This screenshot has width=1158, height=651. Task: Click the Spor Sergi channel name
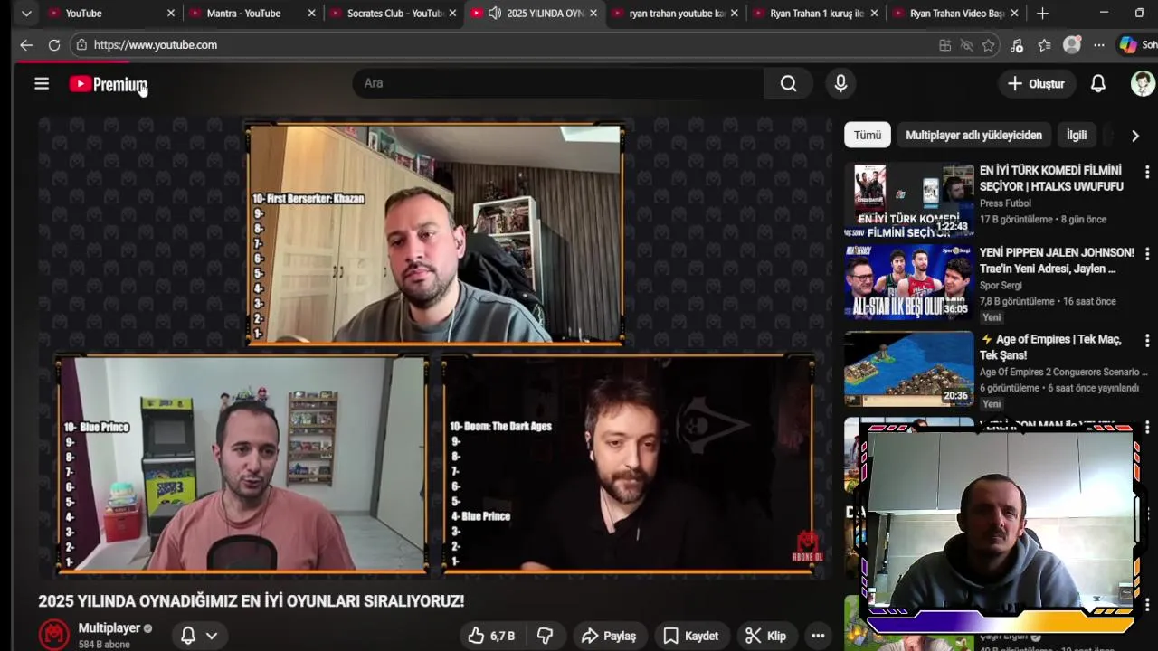[1002, 286]
